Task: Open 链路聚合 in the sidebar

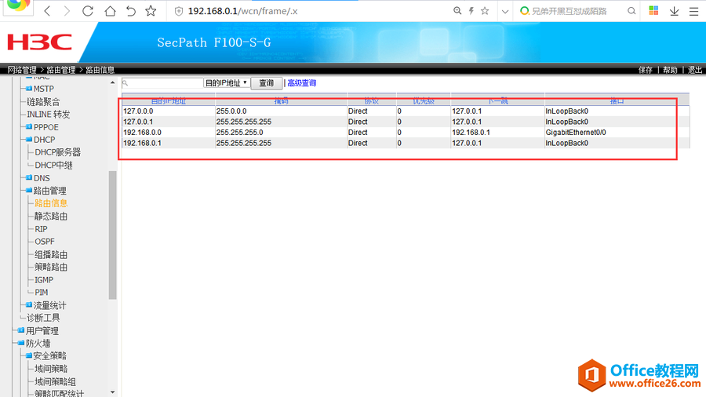Action: pos(43,102)
